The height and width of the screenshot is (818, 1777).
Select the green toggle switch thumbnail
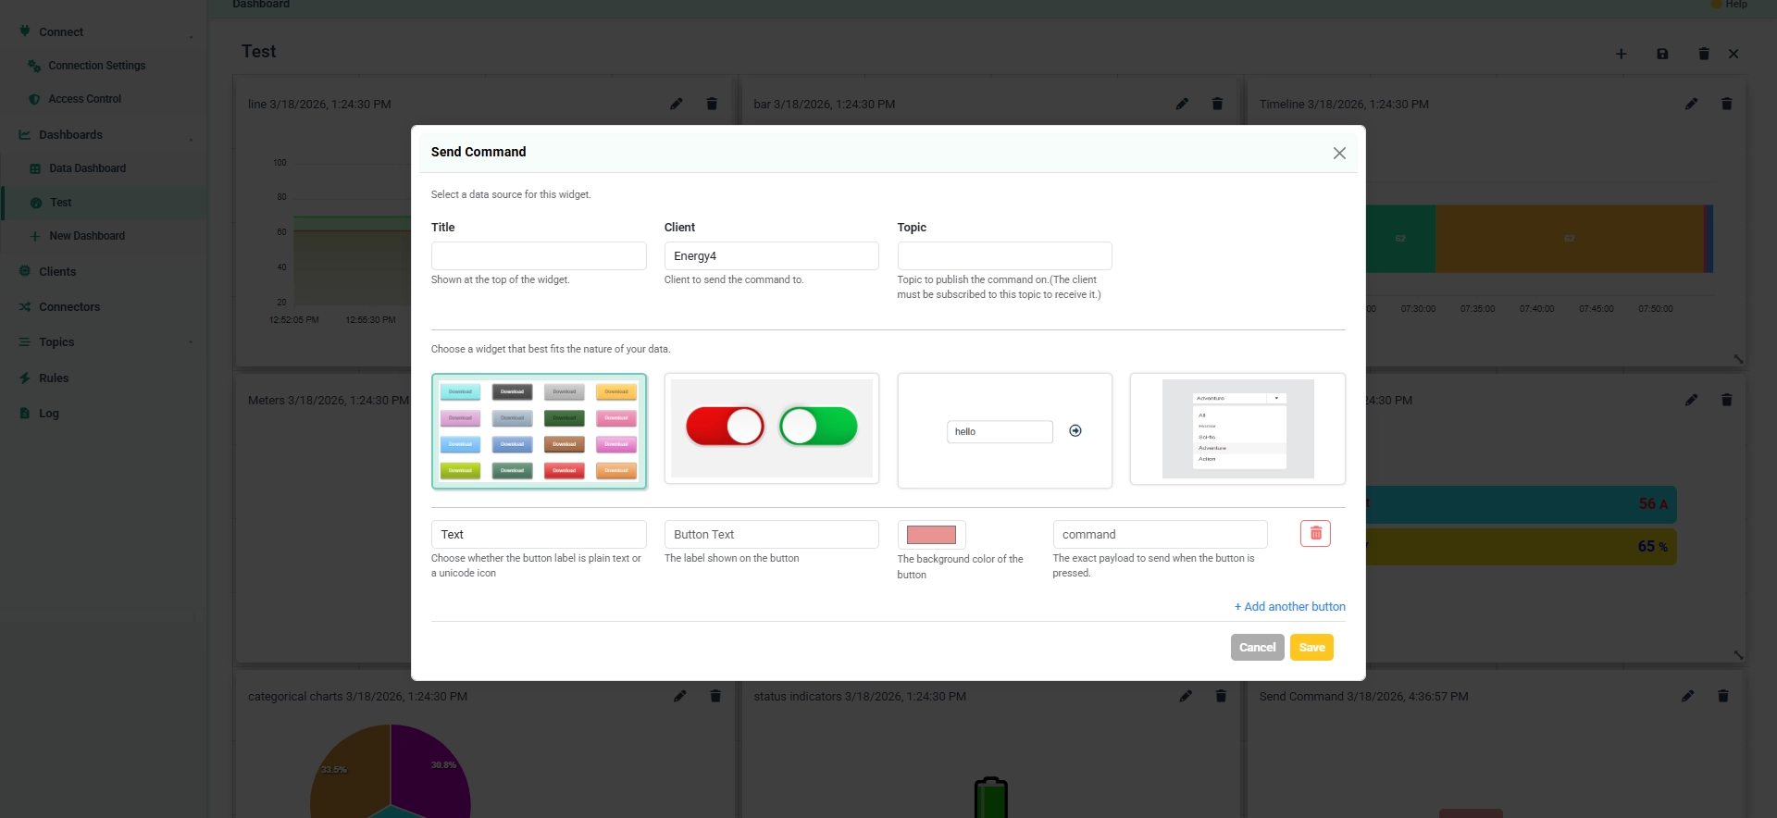(x=818, y=427)
